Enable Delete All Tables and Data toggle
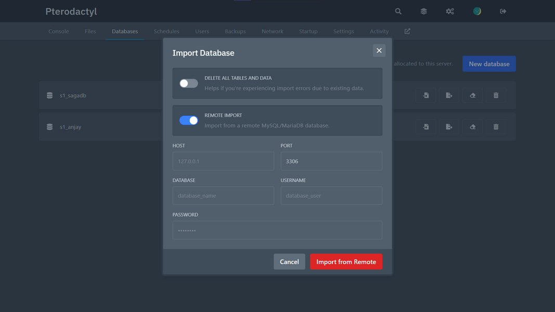This screenshot has height=312, width=555. click(189, 83)
